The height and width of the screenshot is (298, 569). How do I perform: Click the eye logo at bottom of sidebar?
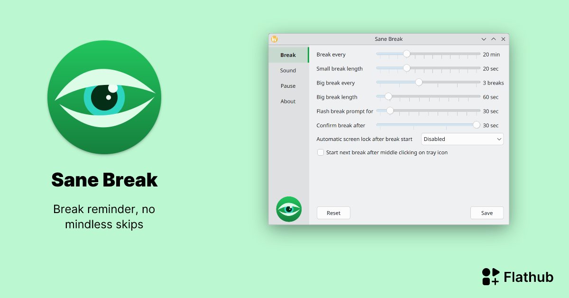(289, 209)
